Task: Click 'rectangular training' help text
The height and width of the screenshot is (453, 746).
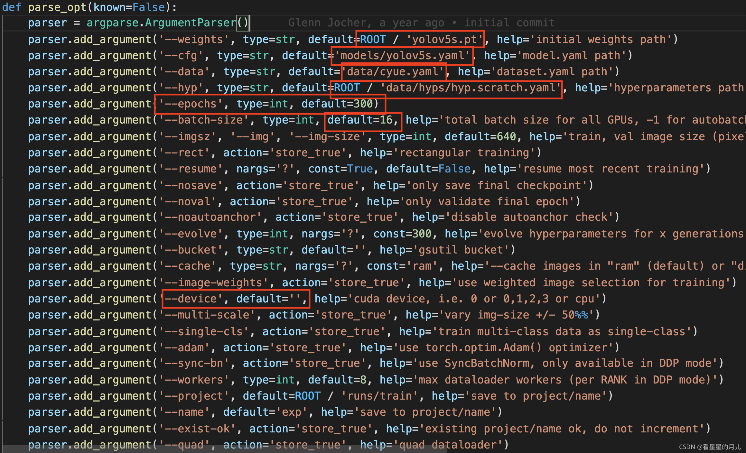Action: pyautogui.click(x=464, y=153)
